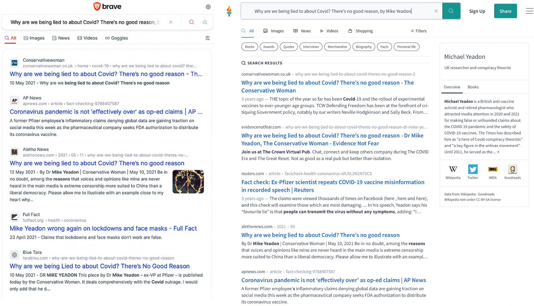Open the hamburger menu
534x306 pixels.
point(529,11)
